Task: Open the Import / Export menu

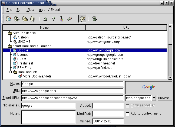Action: point(49,10)
